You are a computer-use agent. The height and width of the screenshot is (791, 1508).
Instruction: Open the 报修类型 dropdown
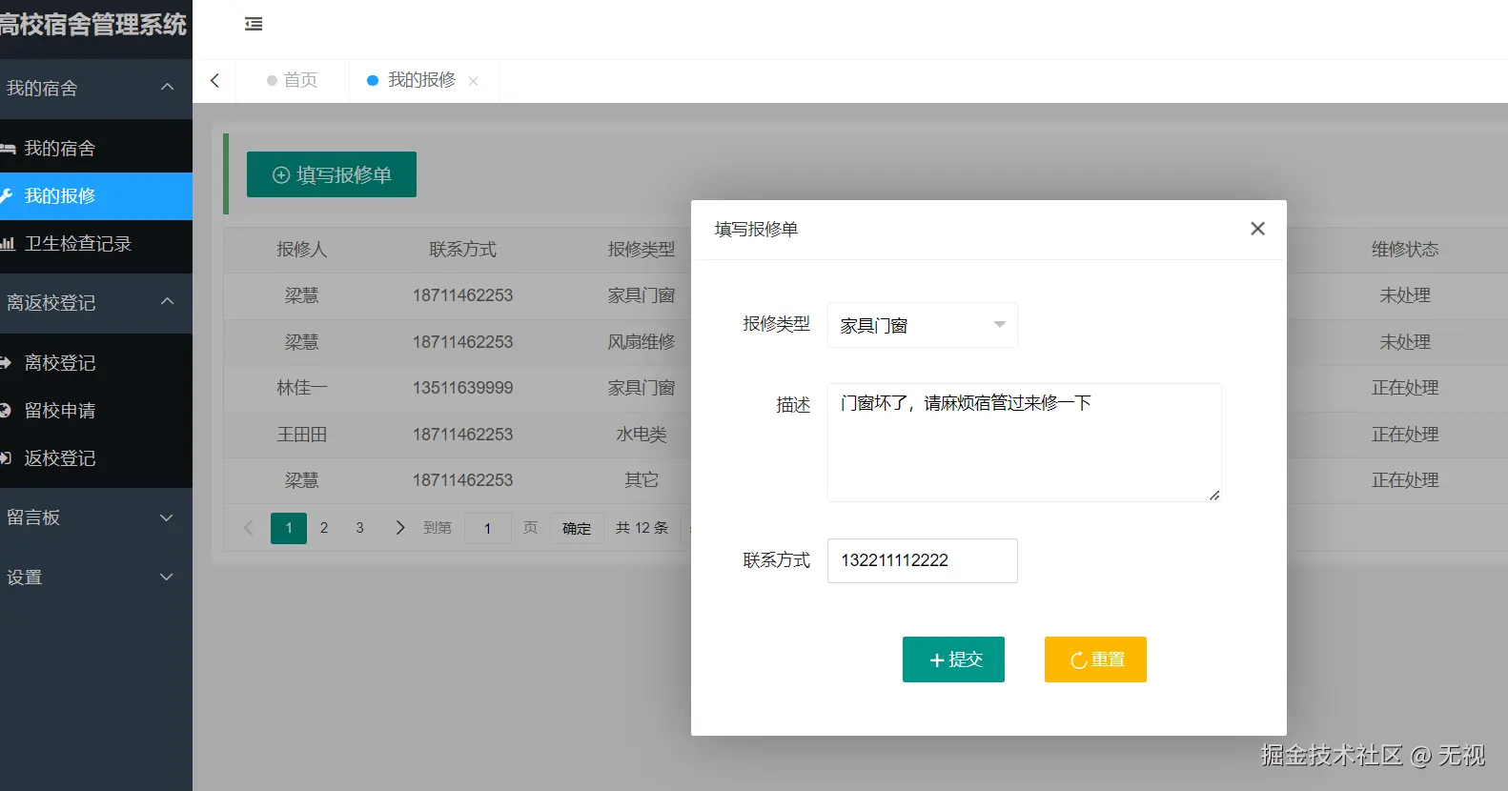point(922,325)
